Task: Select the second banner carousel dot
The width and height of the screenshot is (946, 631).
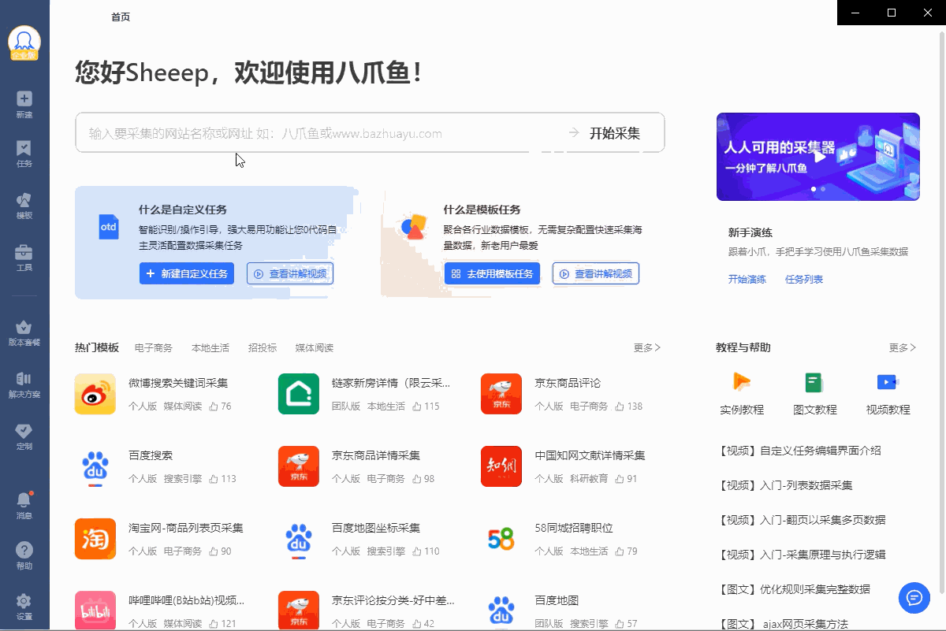Action: 823,189
